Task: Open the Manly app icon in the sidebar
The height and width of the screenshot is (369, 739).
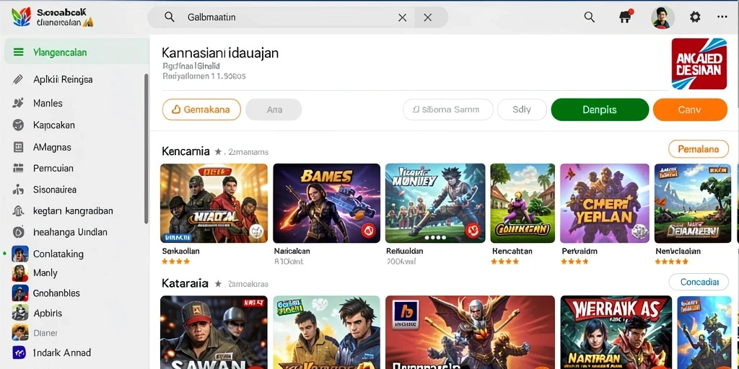Action: [20, 273]
